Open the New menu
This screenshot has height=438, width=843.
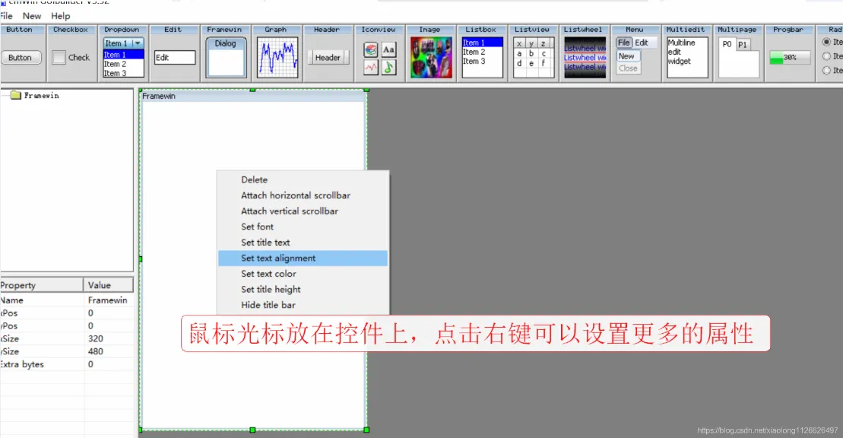32,16
